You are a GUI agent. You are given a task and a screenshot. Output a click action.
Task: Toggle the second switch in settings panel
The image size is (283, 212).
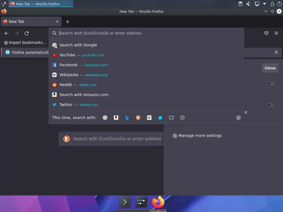271,105
